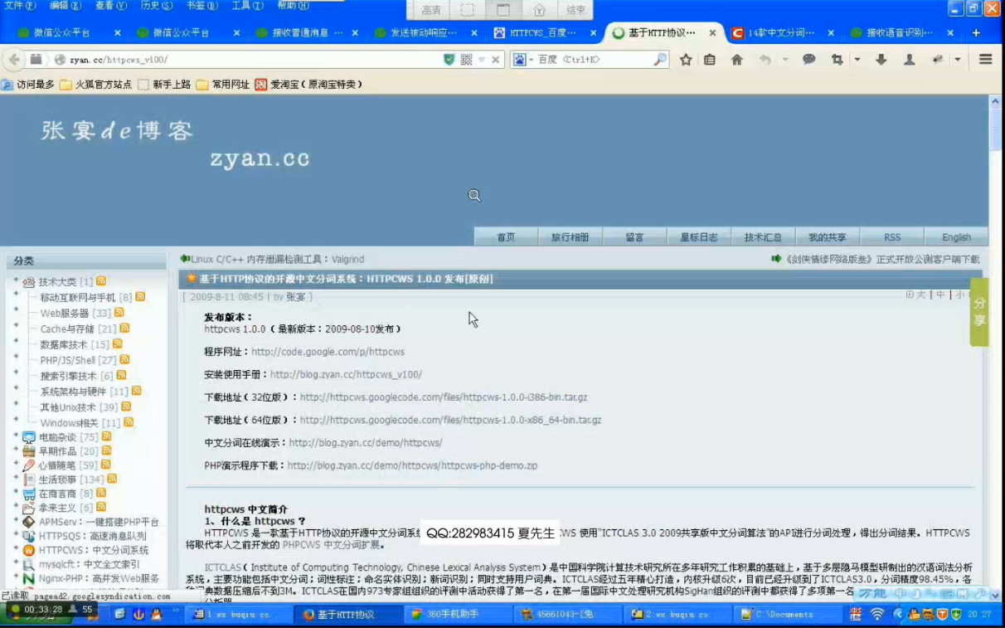1005x628 pixels.
Task: Open the HTTPSQS：高速消息队列 sidebar link
Action: [92, 536]
